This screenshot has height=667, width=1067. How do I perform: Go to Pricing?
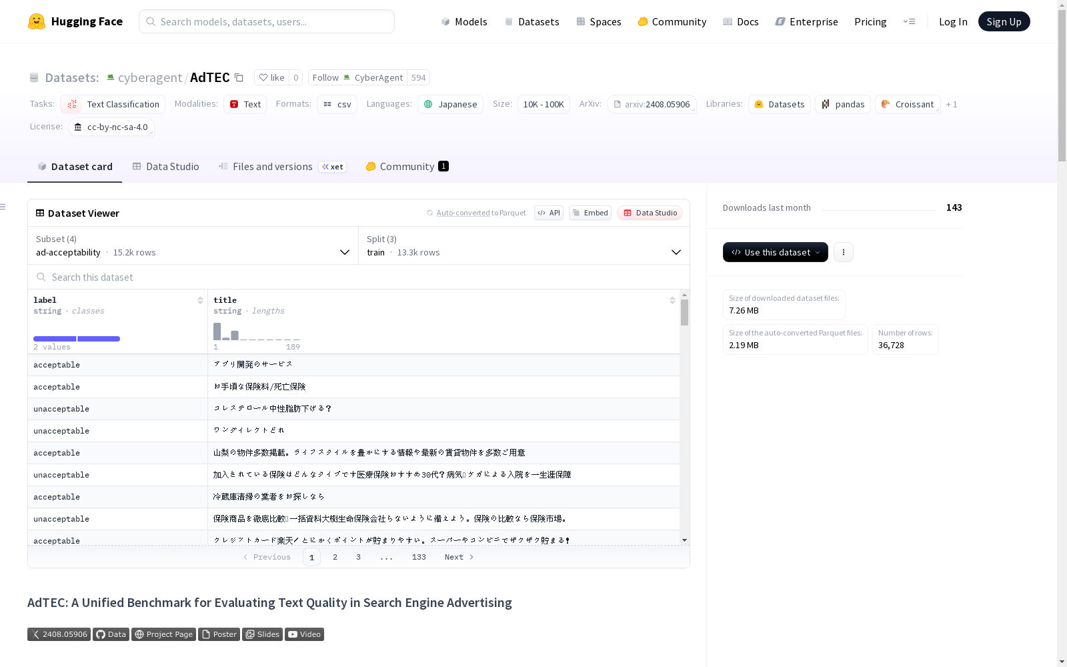[870, 21]
